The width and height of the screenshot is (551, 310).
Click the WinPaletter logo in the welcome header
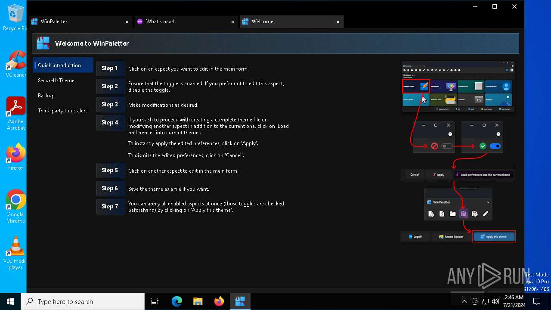pos(43,43)
